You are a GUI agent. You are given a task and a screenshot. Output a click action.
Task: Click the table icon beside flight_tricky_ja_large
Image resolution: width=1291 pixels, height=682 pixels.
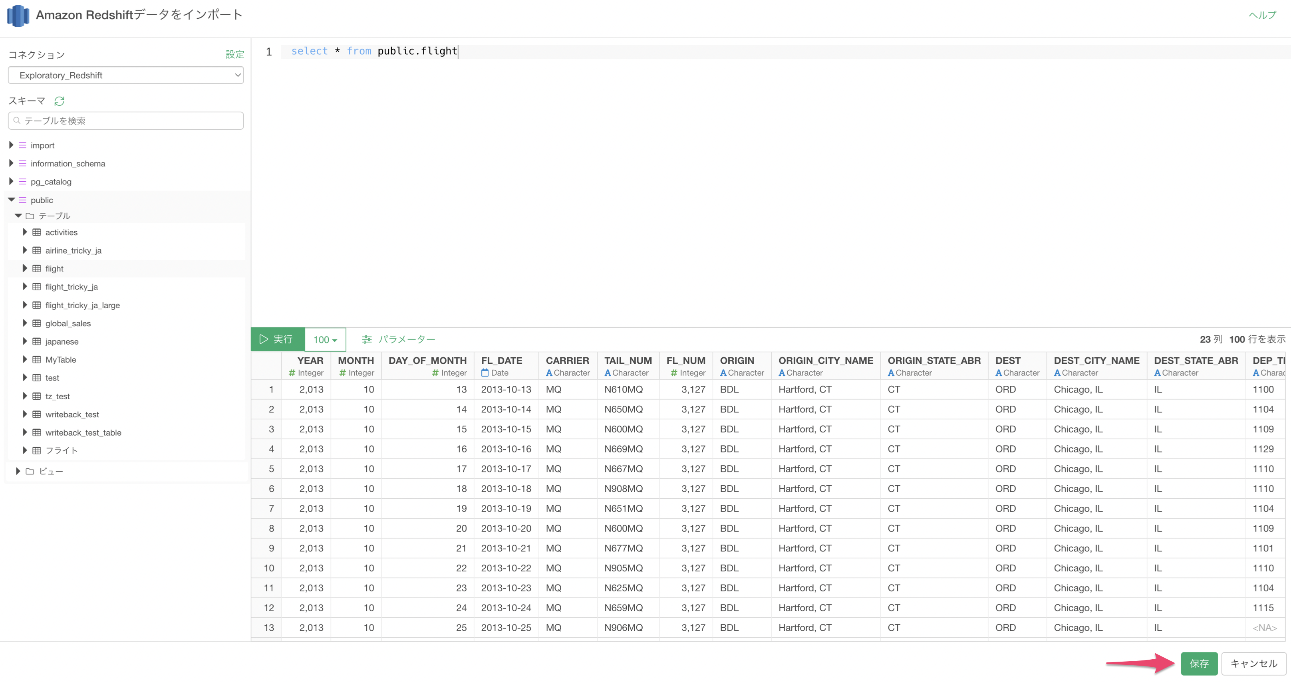[x=37, y=305]
